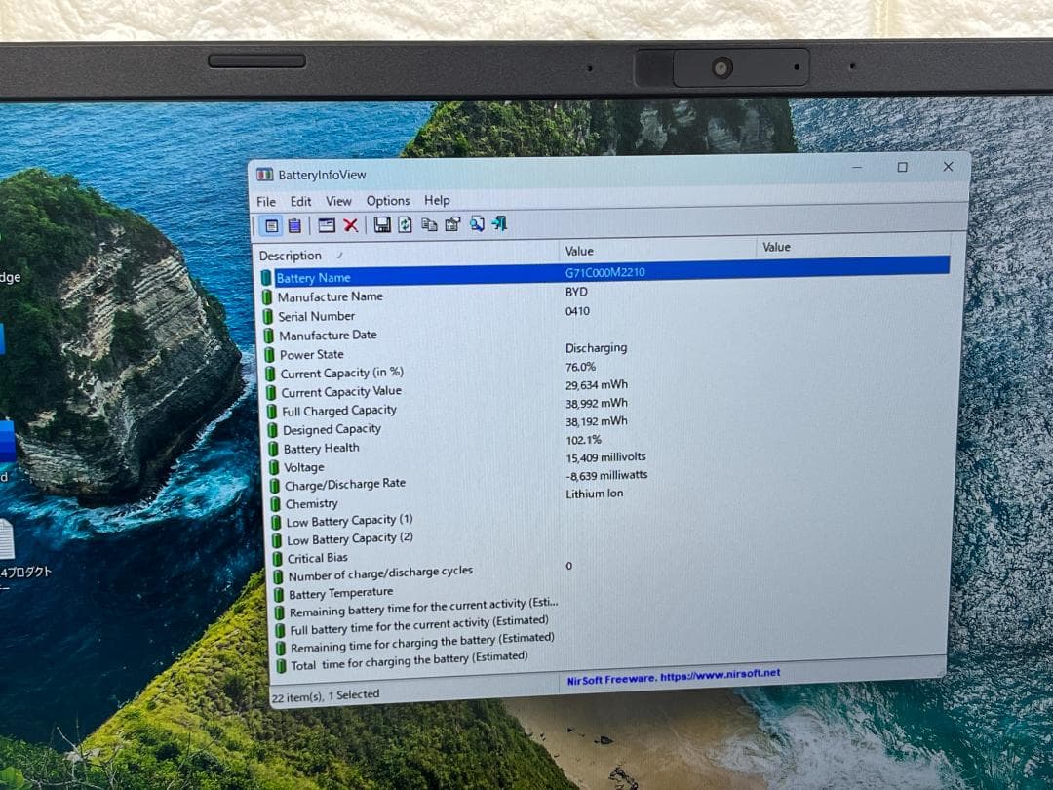Click the Lithium Ion chemistry value

coord(595,494)
